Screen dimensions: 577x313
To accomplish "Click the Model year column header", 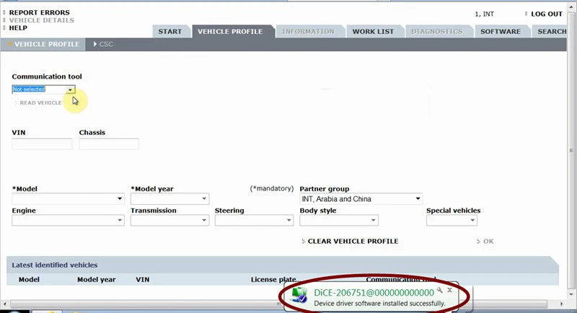I will 97,280.
